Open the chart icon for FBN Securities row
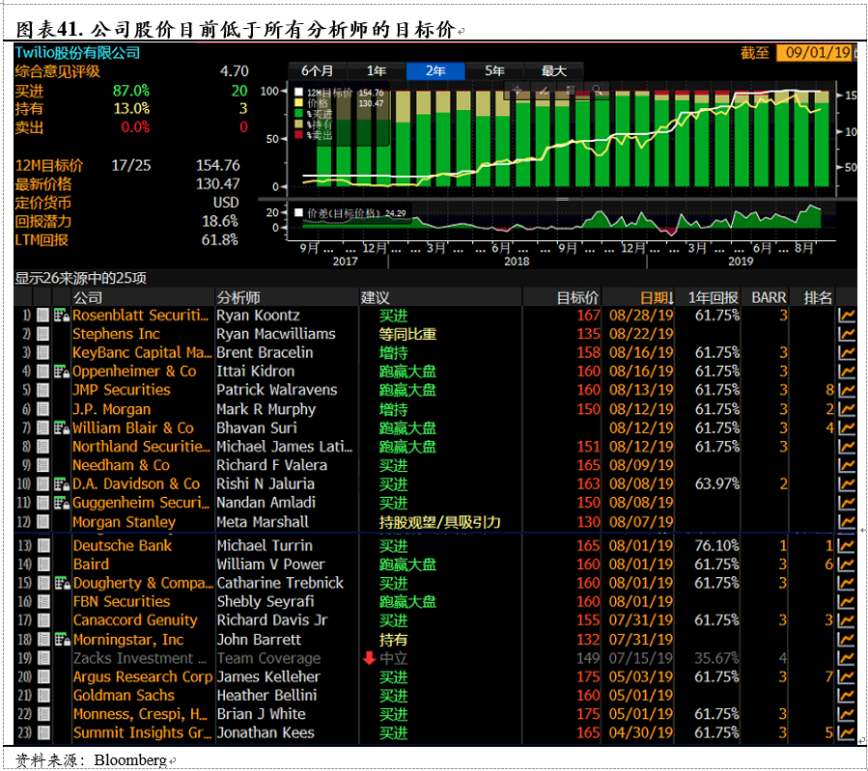Image resolution: width=868 pixels, height=771 pixels. 847,602
